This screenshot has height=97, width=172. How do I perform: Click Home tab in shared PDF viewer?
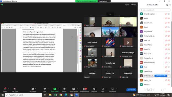tap(3, 25)
